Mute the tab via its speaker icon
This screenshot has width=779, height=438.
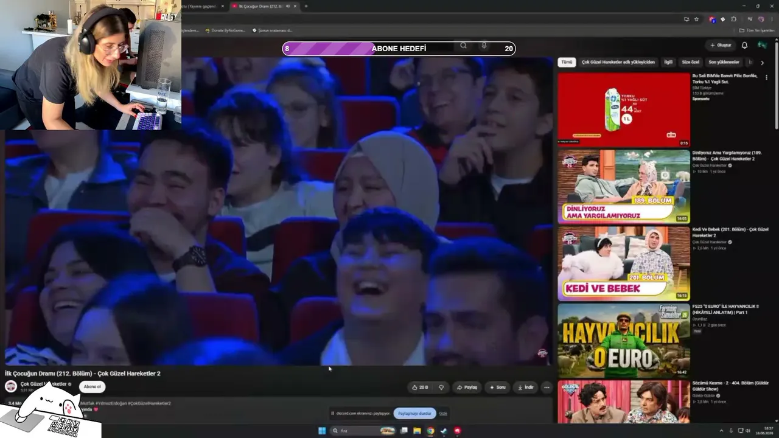(288, 6)
